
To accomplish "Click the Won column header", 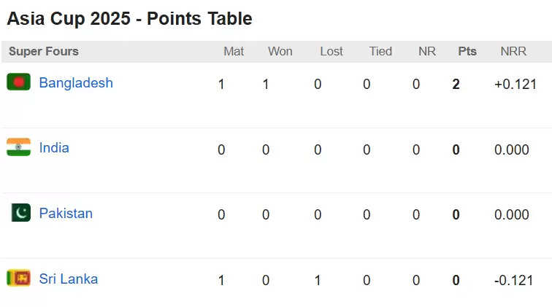I will click(x=280, y=51).
